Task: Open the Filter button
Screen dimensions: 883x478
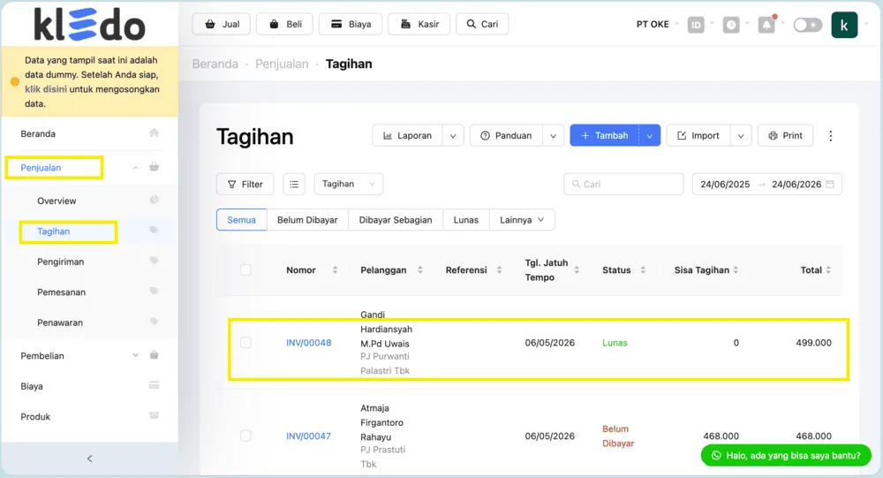Action: pos(245,185)
